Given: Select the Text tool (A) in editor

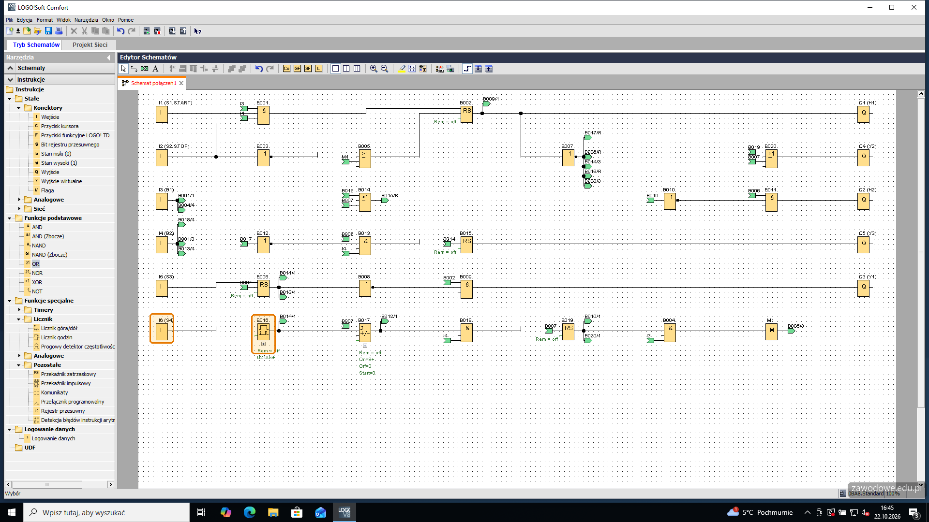Looking at the screenshot, I should click(x=155, y=69).
